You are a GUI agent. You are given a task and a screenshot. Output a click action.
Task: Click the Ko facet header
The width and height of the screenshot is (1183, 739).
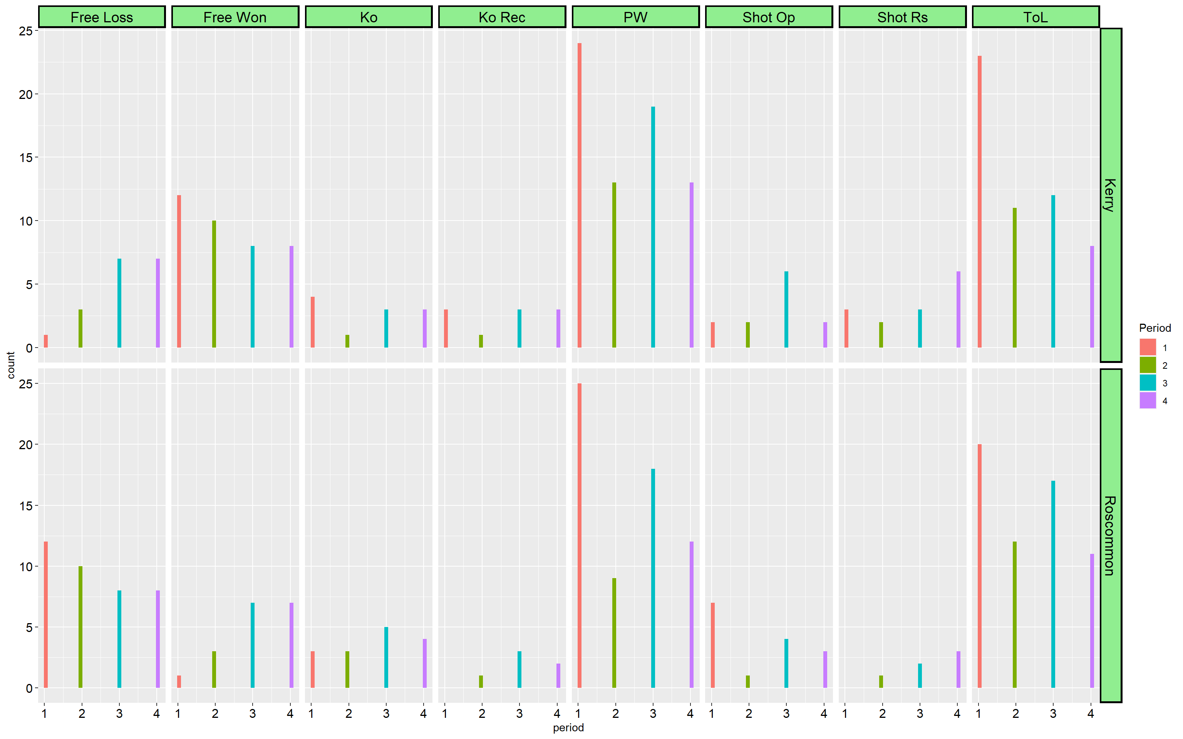point(369,17)
